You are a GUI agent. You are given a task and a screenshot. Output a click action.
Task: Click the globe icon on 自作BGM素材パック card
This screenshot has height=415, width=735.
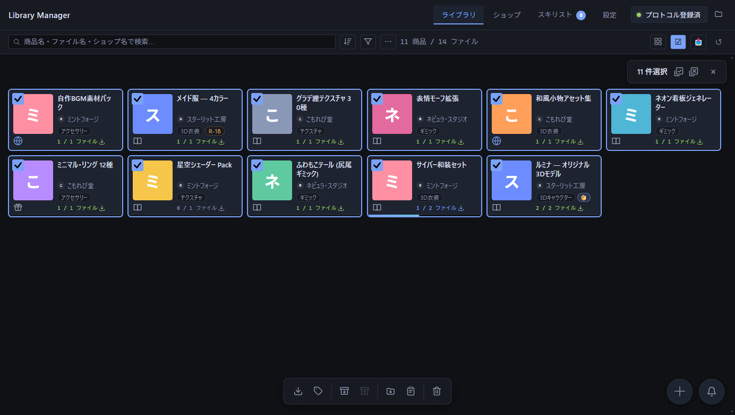18,141
